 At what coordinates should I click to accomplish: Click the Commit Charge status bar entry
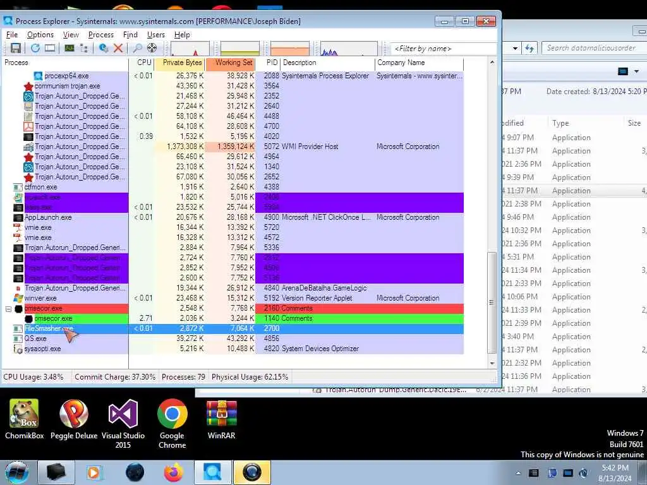115,377
